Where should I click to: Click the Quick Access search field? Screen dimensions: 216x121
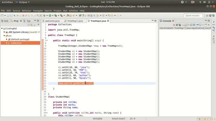[193, 16]
